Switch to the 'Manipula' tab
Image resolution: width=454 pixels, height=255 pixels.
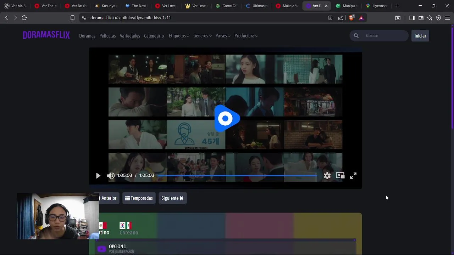[347, 6]
